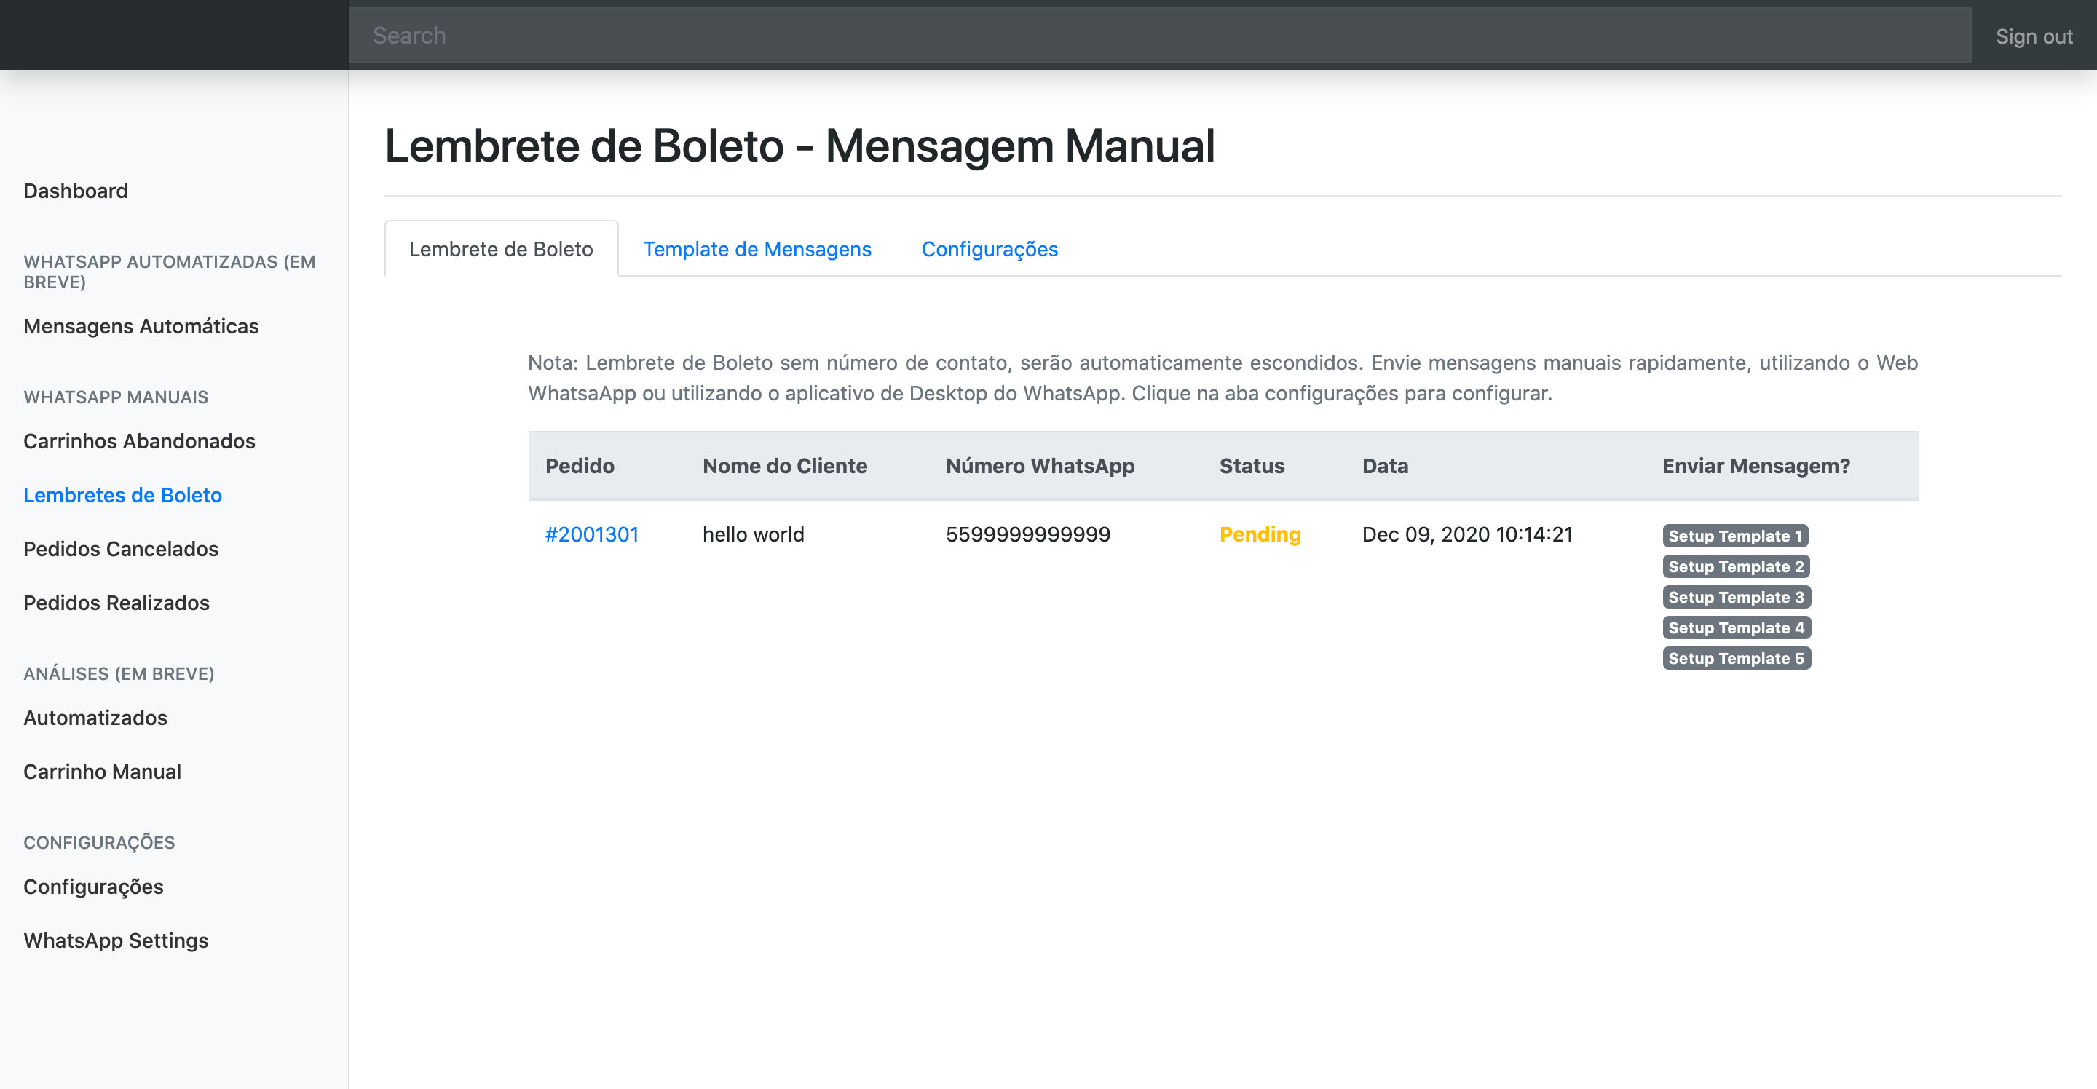Open Mensagens Automáticas sidebar item
Viewport: 2097px width, 1089px height.
point(141,325)
